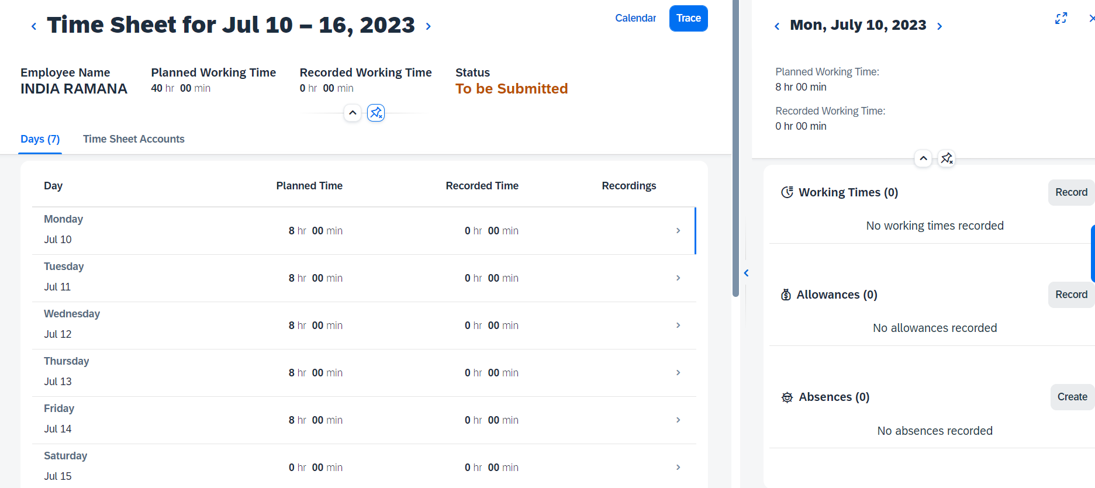Select the Thursday Jul 13 row
The width and height of the screenshot is (1095, 488).
point(364,373)
